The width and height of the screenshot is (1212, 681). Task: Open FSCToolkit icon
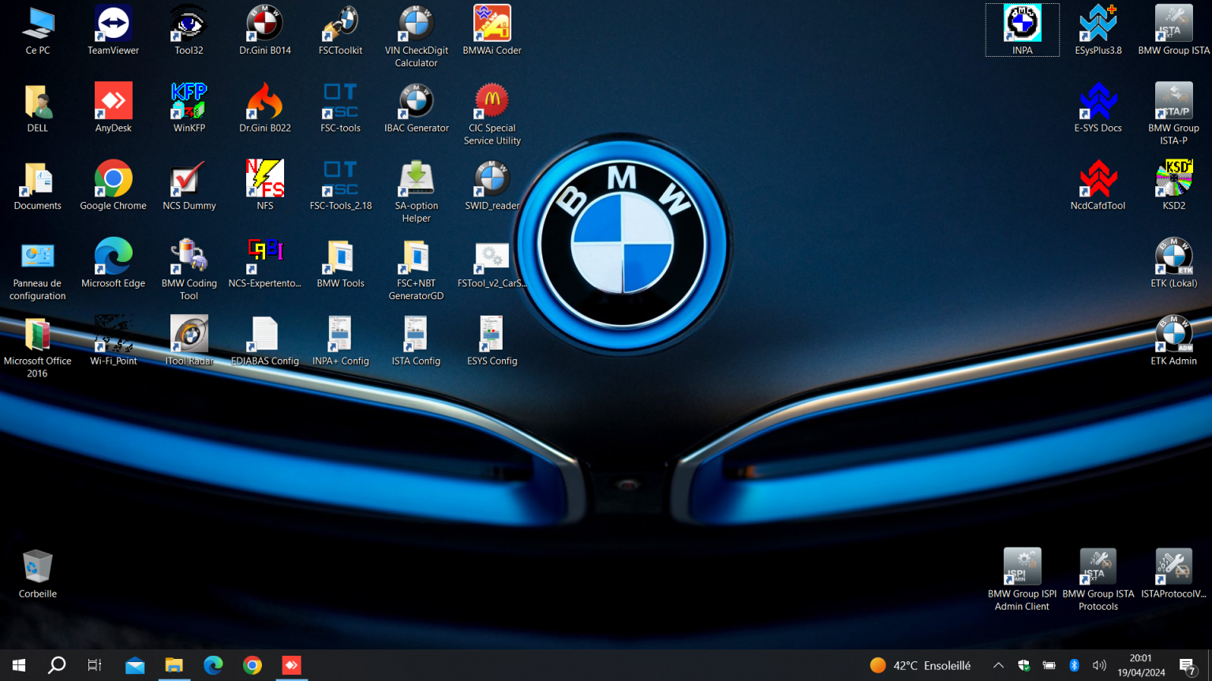[x=340, y=29]
